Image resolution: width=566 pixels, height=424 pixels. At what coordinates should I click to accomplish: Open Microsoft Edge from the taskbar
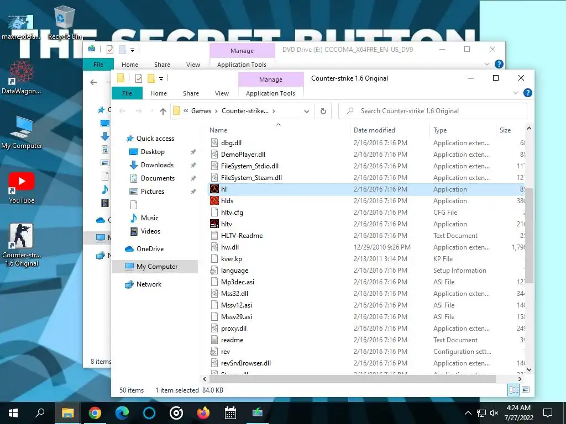point(122,412)
